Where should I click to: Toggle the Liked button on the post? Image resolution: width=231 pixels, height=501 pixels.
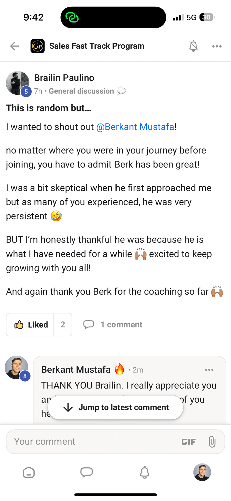coord(30,324)
